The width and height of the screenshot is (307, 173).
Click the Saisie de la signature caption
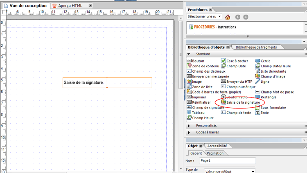coord(83,82)
